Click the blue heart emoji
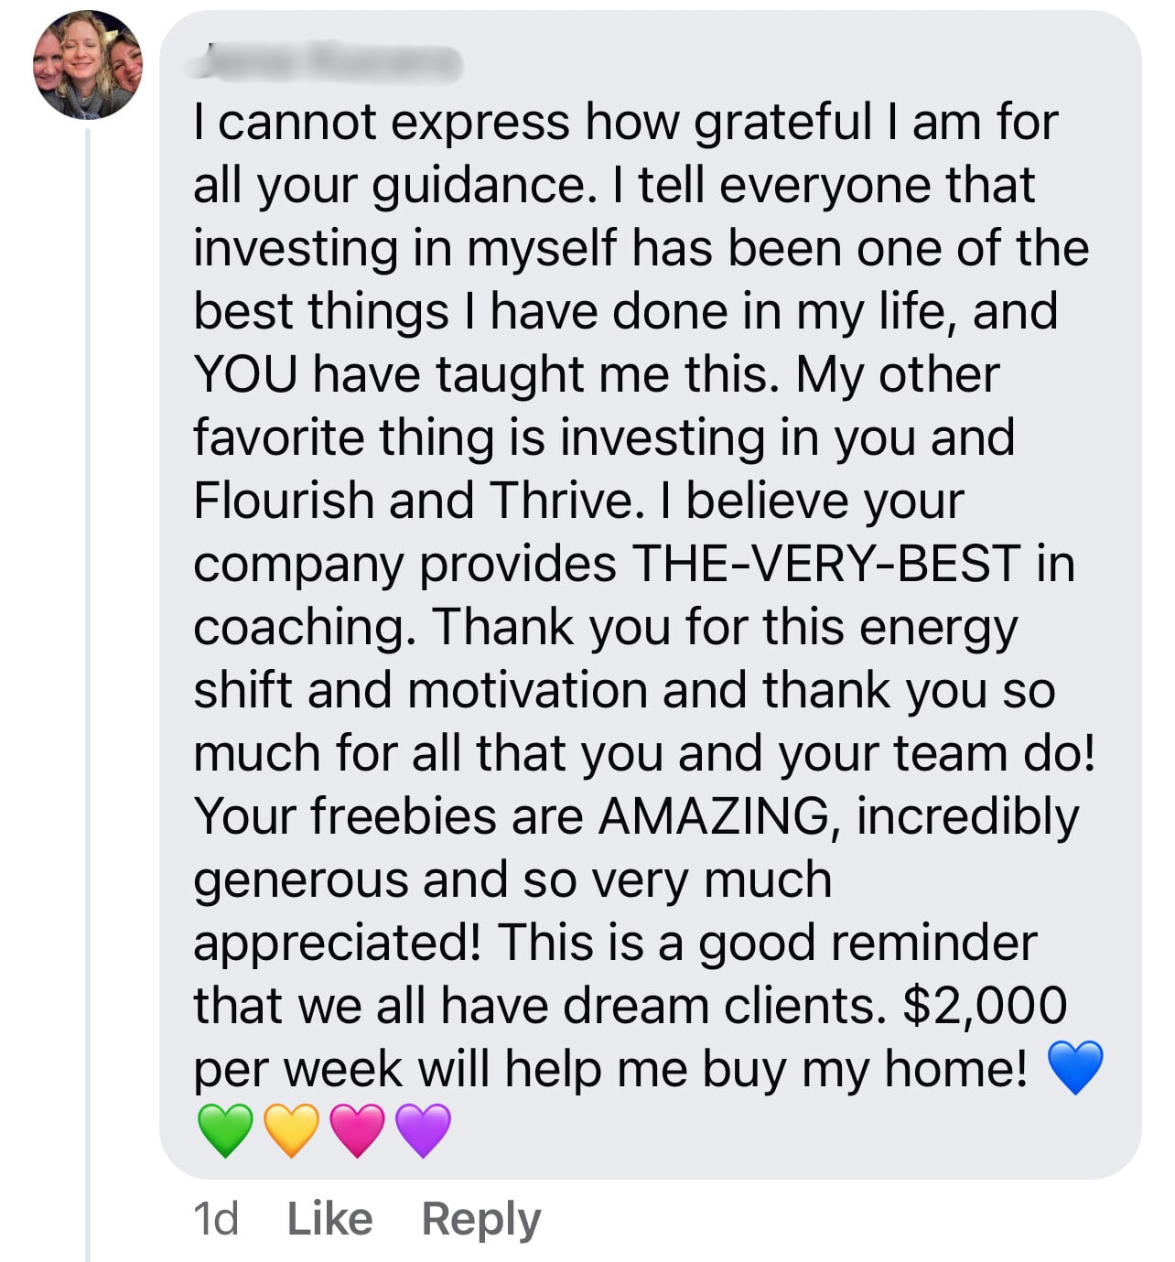 click(x=1075, y=1068)
